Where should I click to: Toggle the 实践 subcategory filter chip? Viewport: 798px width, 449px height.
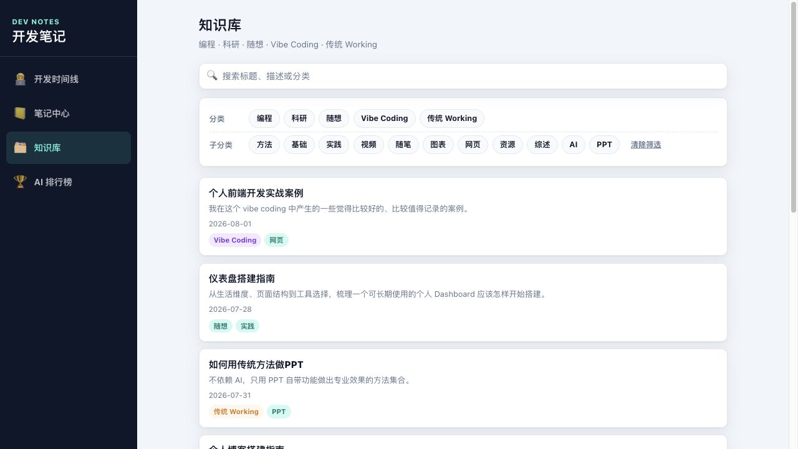[334, 145]
